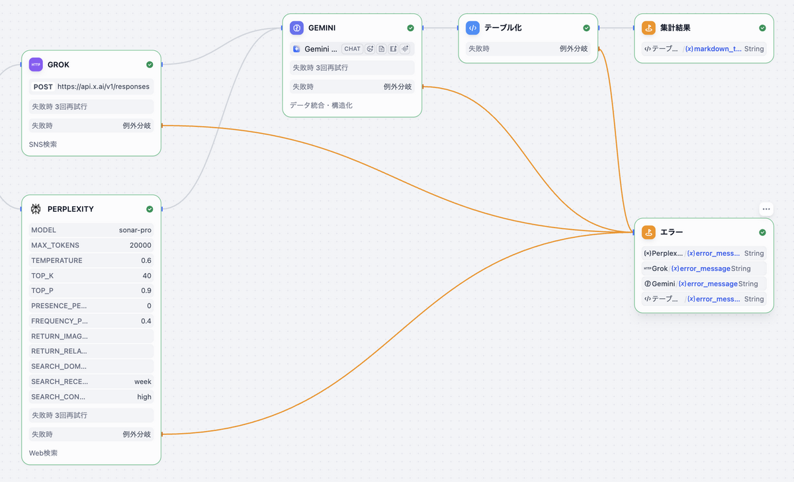The width and height of the screenshot is (794, 482).
Task: Click the エラー end node icon
Action: click(648, 232)
